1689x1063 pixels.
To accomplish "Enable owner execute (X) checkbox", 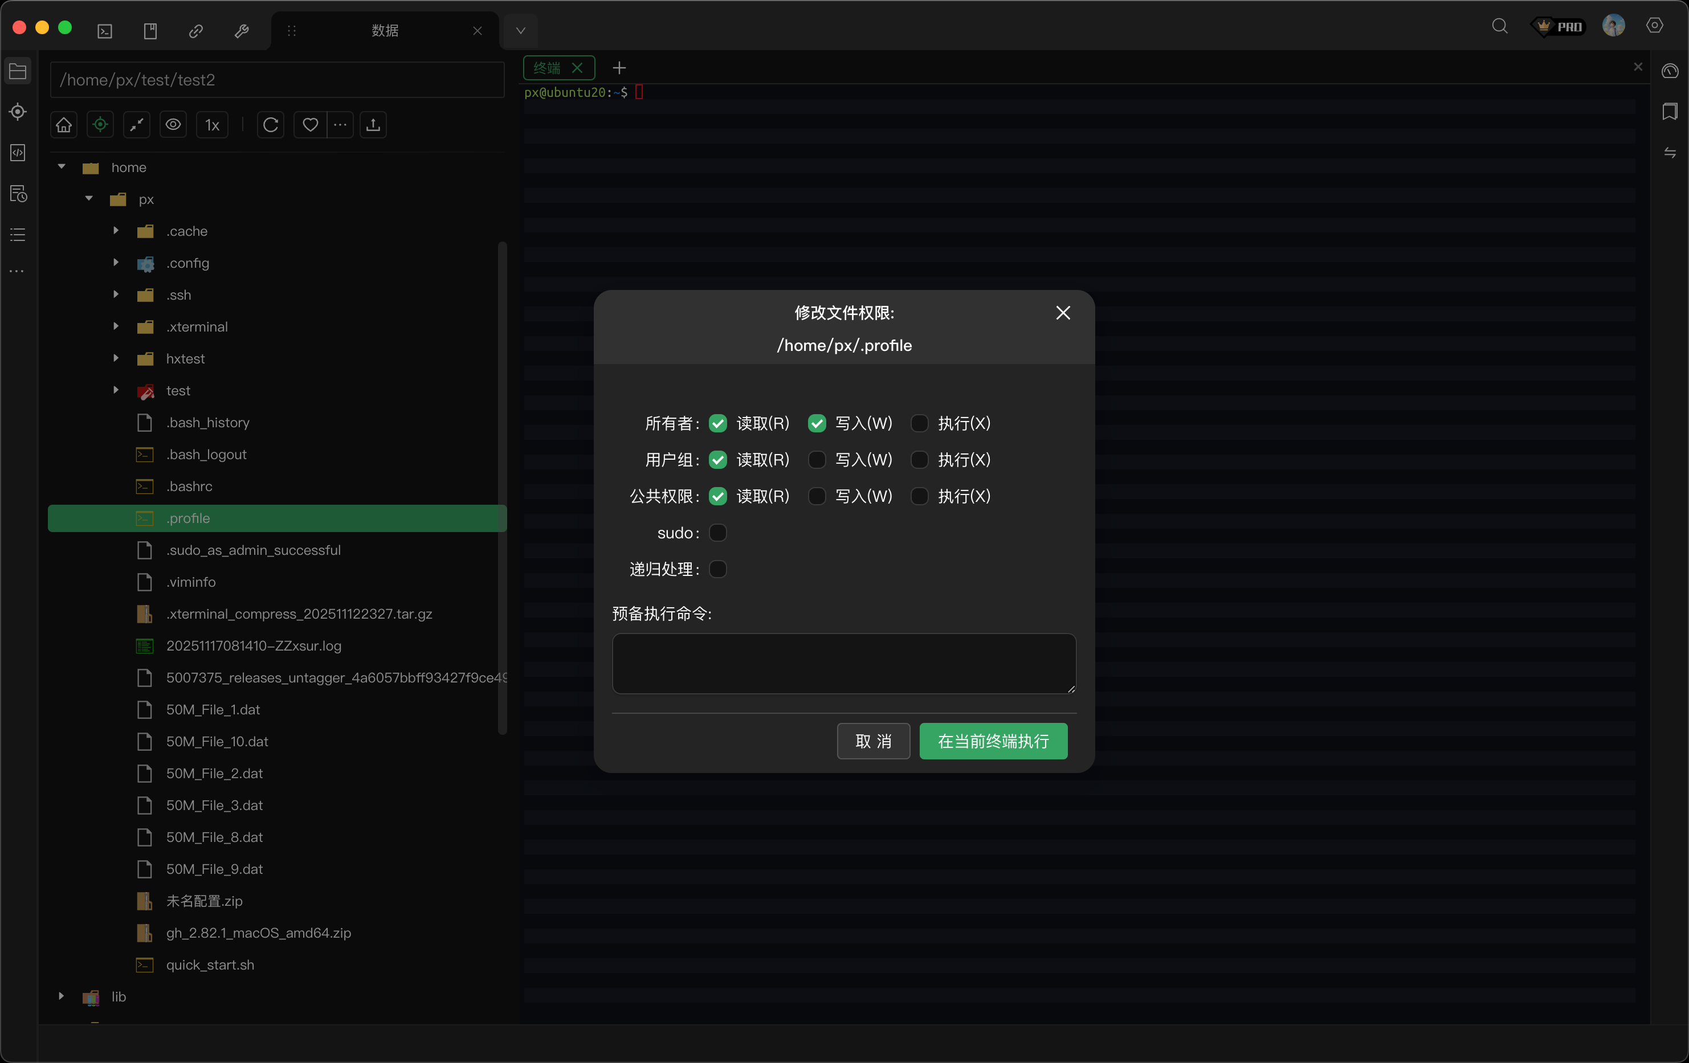I will tap(919, 423).
